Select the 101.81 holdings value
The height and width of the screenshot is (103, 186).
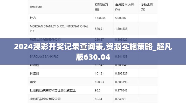coord(99,73)
